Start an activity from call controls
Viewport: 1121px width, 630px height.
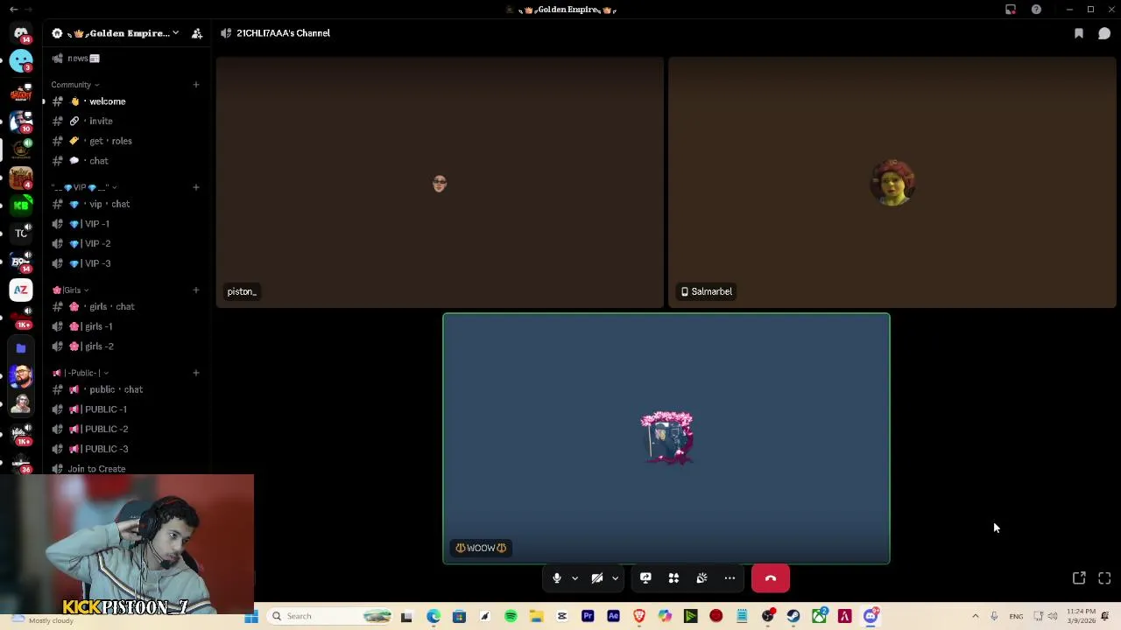click(673, 578)
